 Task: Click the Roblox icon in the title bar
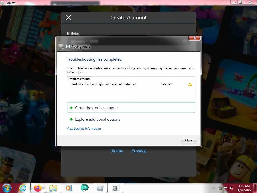pos(2,3)
